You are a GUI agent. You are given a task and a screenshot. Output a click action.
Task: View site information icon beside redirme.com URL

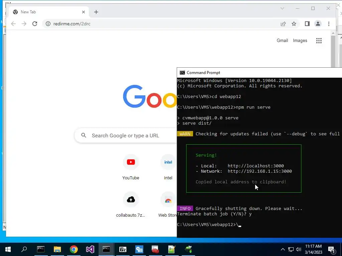pyautogui.click(x=48, y=24)
